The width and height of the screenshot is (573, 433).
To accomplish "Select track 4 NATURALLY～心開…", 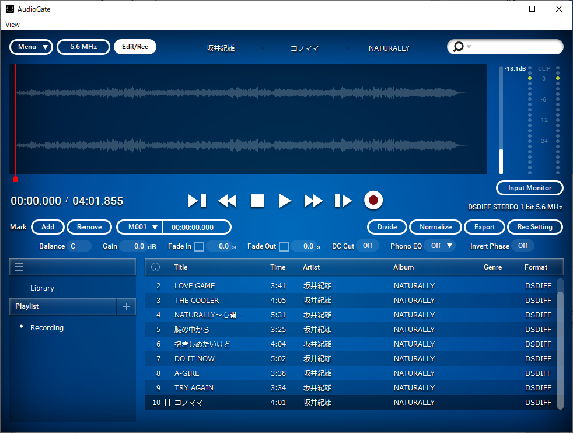I will pyautogui.click(x=351, y=315).
